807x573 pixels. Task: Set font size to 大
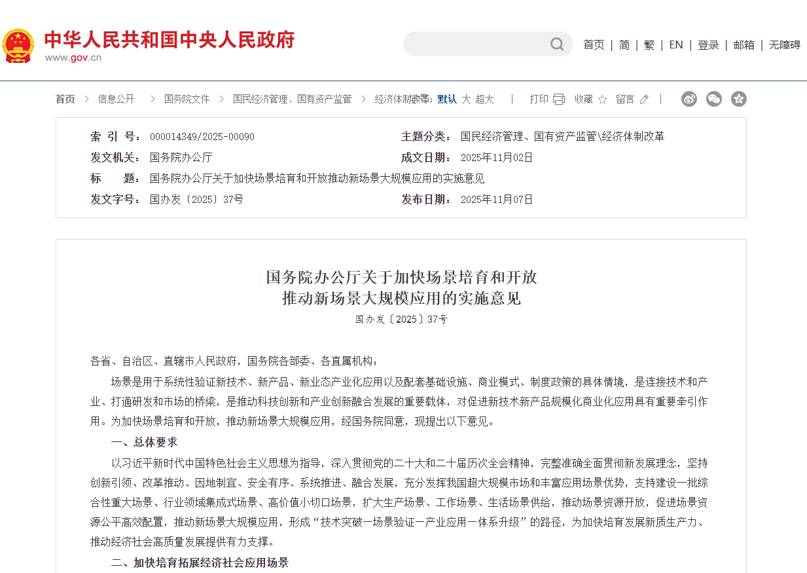pos(466,99)
